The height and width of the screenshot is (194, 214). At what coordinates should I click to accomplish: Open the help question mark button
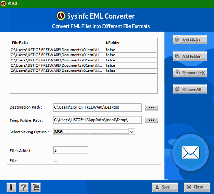click(x=24, y=187)
